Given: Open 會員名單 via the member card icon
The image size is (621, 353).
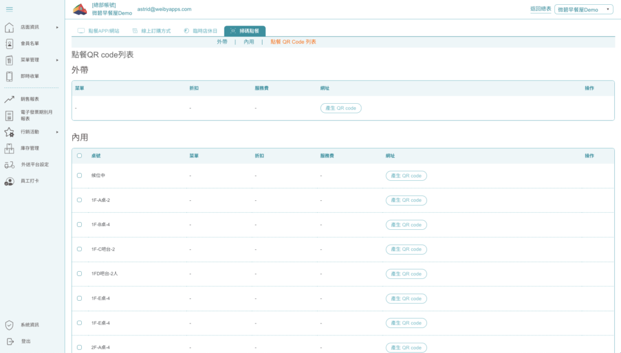Looking at the screenshot, I should coord(9,44).
